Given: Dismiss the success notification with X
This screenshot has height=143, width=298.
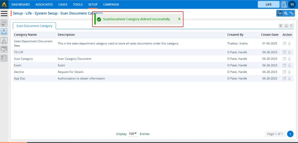Looking at the screenshot, I should pos(179,19).
